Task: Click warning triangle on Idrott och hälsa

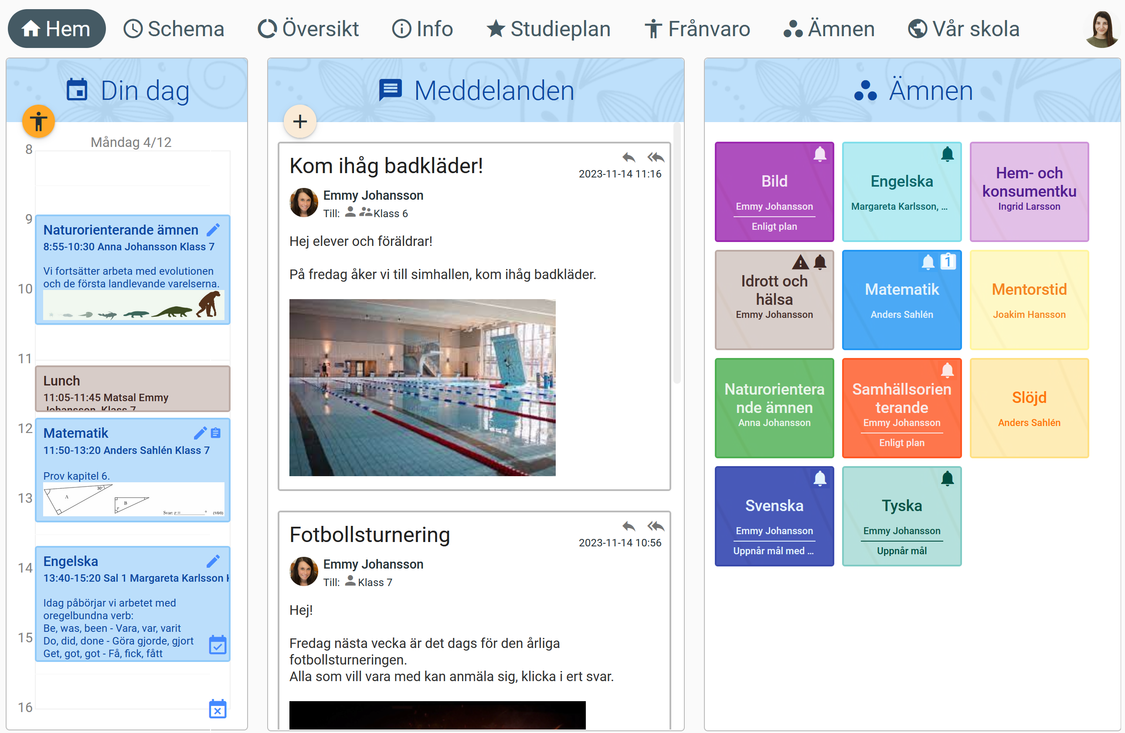Action: [x=800, y=262]
